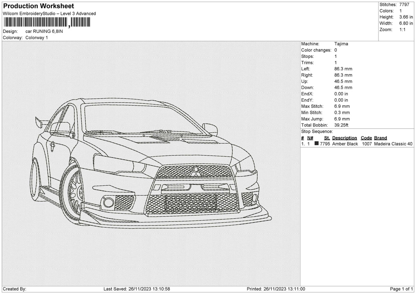The width and height of the screenshot is (416, 294).
Task: Select the Madeira Classic 40 brand text
Action: point(393,144)
